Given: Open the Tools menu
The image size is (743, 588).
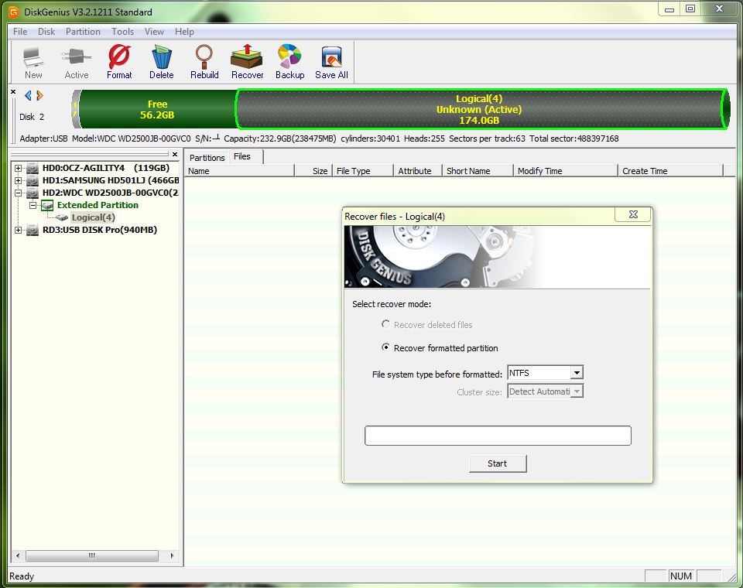Looking at the screenshot, I should point(123,32).
